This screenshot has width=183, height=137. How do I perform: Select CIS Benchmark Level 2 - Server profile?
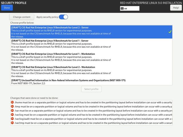(x=91, y=32)
